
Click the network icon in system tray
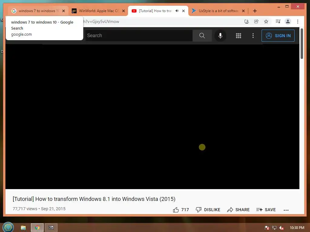point(274,228)
